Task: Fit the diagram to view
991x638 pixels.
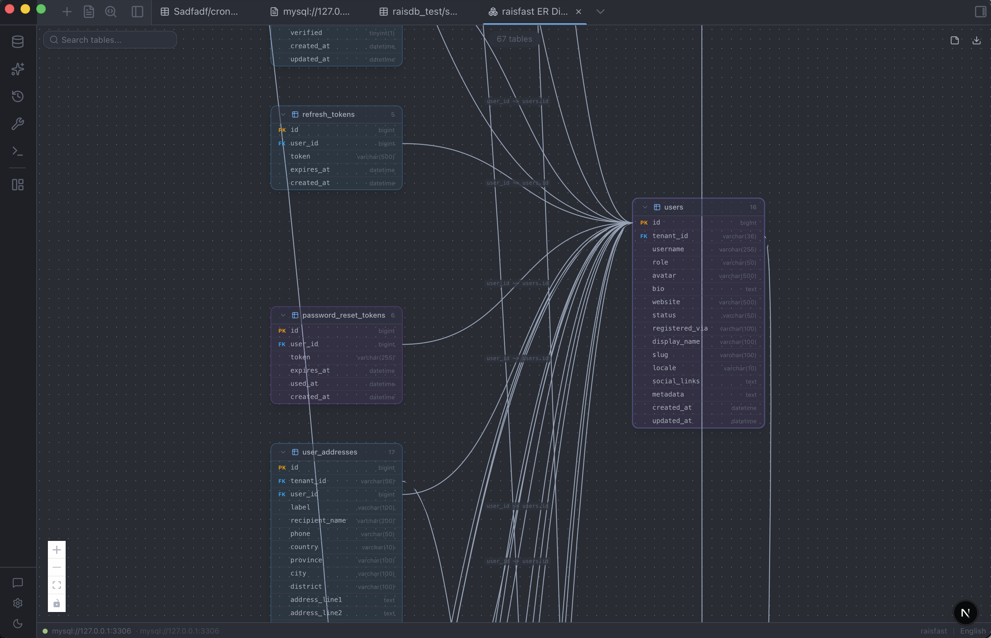Action: coord(57,585)
